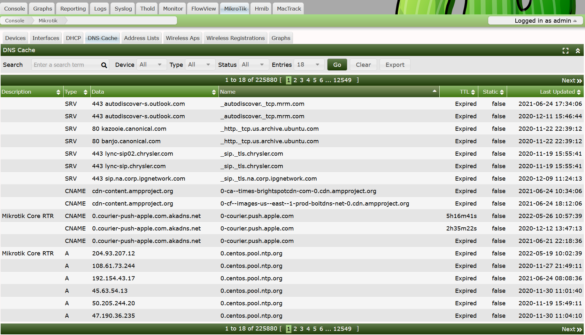This screenshot has height=335, width=585.
Task: Click the Mikrotik breadcrumb link
Action: [48, 20]
